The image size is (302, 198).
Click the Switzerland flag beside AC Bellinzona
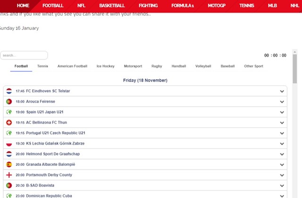click(x=9, y=123)
